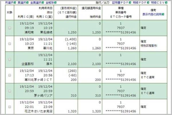Click the 備考 column header
The width and height of the screenshot is (172, 115).
pyautogui.click(x=153, y=10)
